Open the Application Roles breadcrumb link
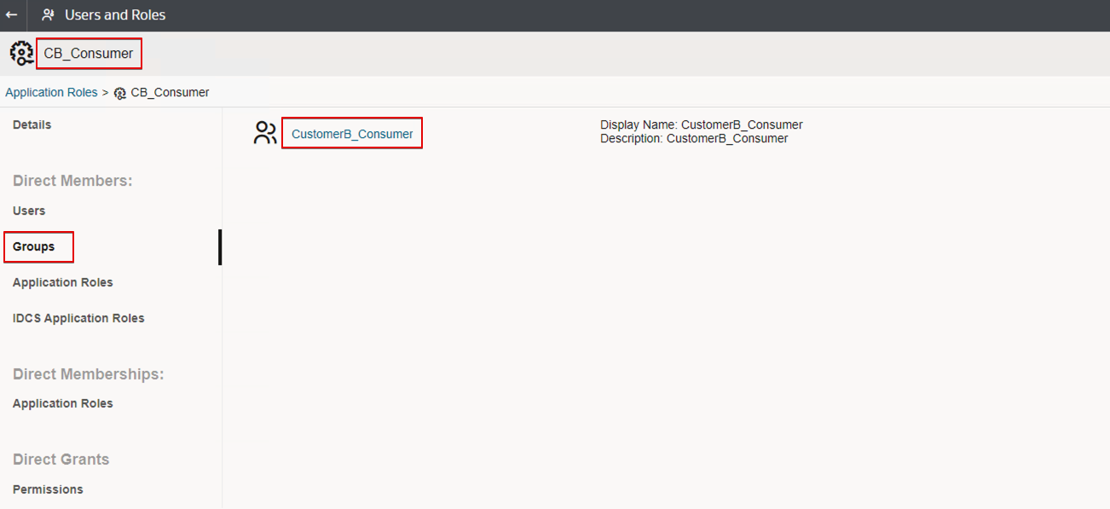The image size is (1110, 509). tap(51, 92)
